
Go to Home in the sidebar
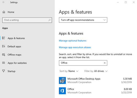coord(11,12)
